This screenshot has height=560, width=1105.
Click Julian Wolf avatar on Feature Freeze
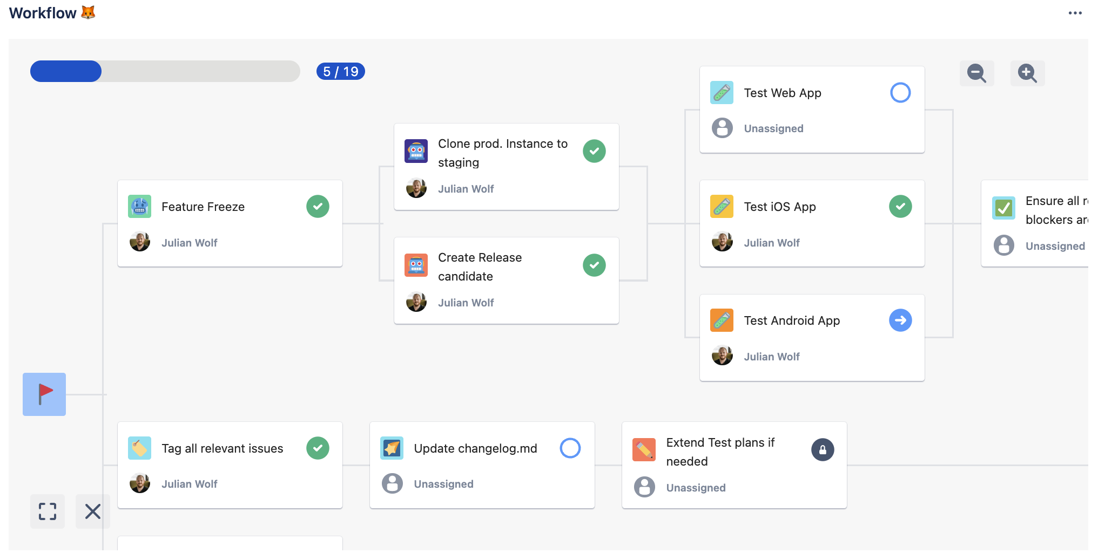(x=140, y=242)
